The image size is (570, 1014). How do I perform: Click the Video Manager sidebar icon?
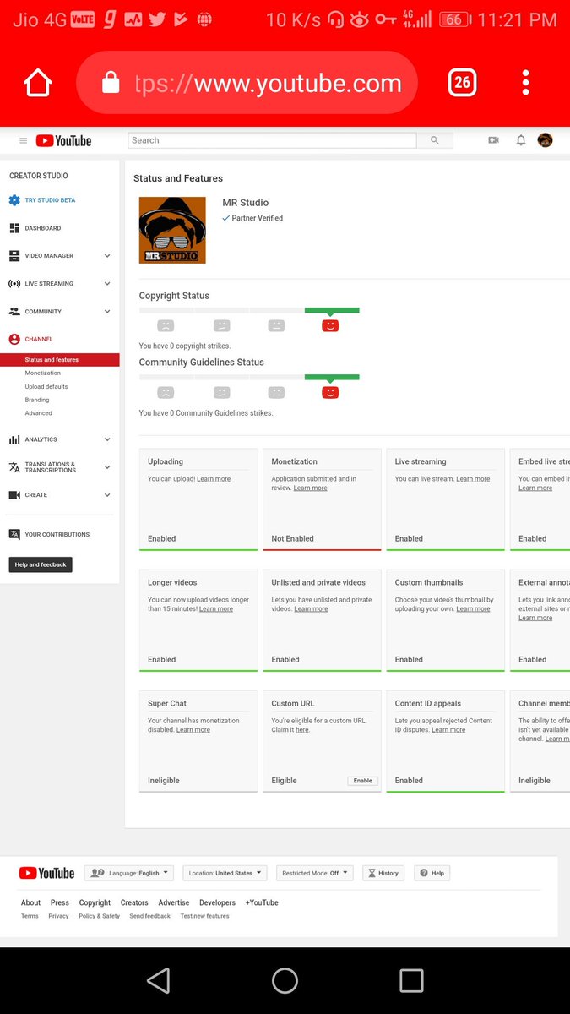(x=14, y=255)
